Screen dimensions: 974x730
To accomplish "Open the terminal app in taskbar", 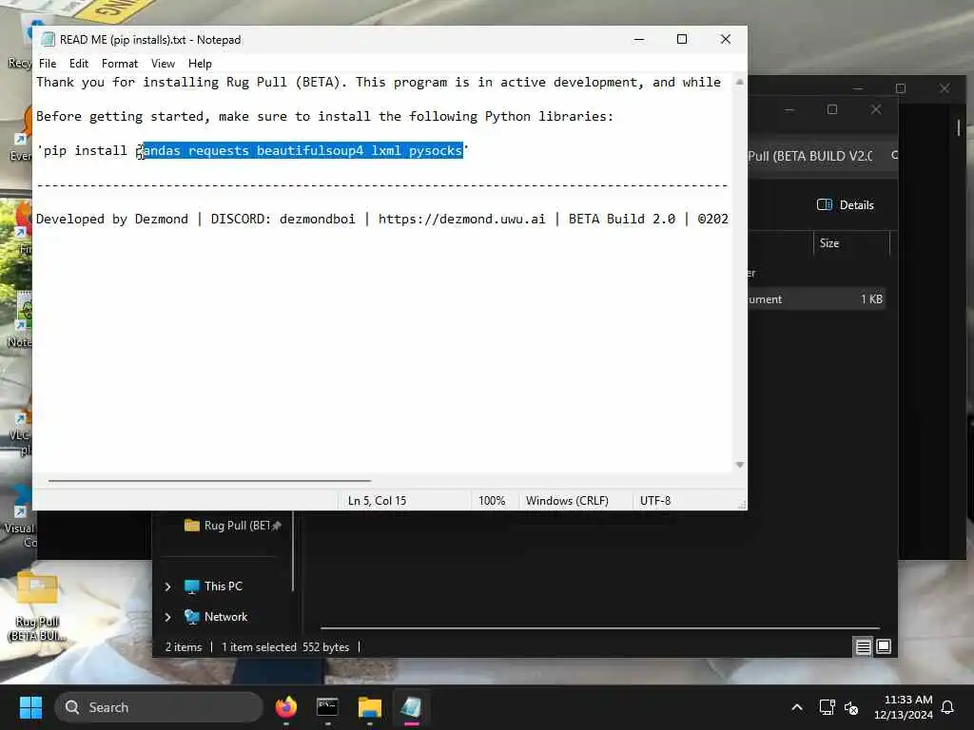I will (x=327, y=707).
